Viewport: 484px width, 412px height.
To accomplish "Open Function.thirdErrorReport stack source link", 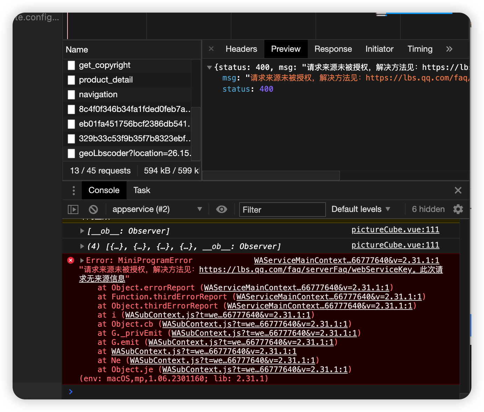I will [329, 297].
